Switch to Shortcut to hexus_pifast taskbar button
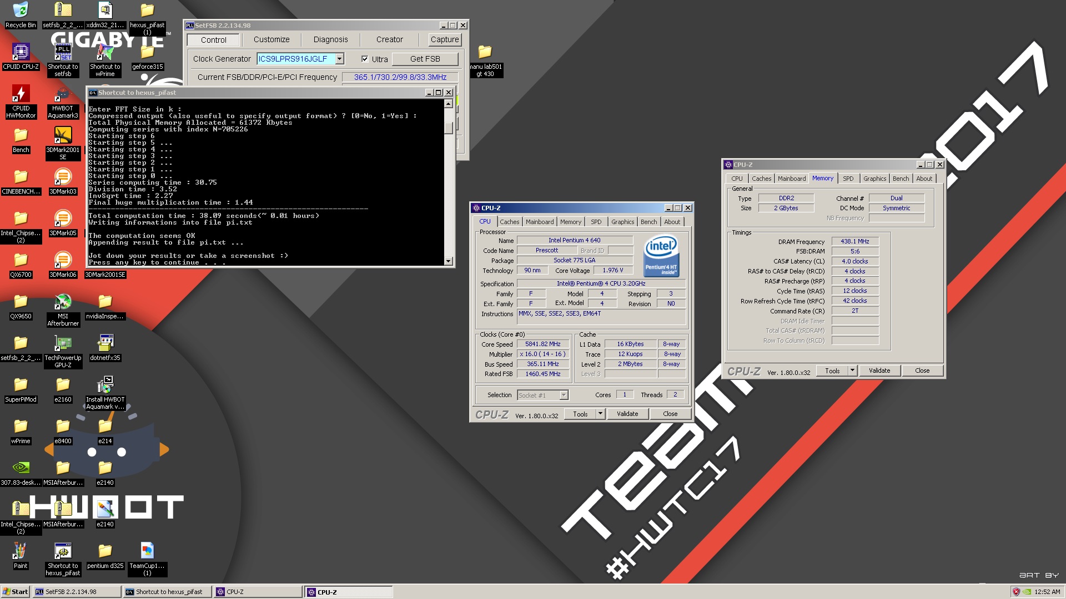1066x599 pixels. pyautogui.click(x=167, y=592)
